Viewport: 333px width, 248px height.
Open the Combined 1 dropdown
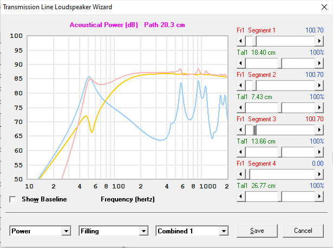(224, 231)
